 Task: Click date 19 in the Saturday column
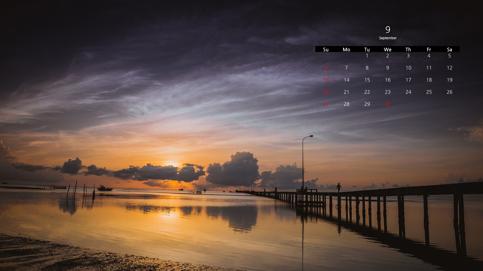[450, 80]
